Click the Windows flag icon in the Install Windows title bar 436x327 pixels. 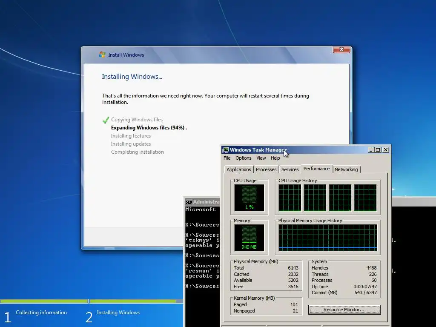102,54
